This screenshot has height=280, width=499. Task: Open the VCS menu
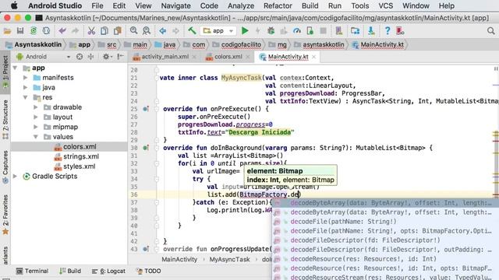(x=385, y=5)
